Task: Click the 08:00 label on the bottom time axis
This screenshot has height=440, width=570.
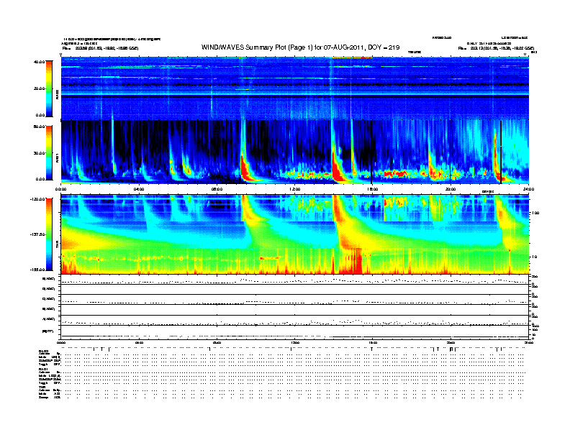Action: point(217,342)
